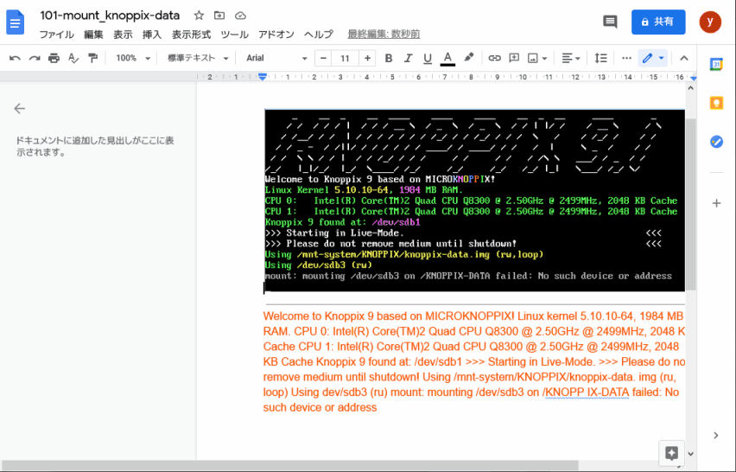This screenshot has width=736, height=472.
Task: Open the 標準テキスト style dropdown
Action: tap(198, 58)
